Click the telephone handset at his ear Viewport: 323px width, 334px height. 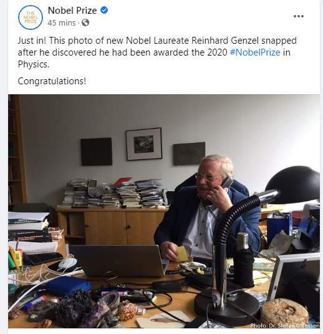click(226, 183)
